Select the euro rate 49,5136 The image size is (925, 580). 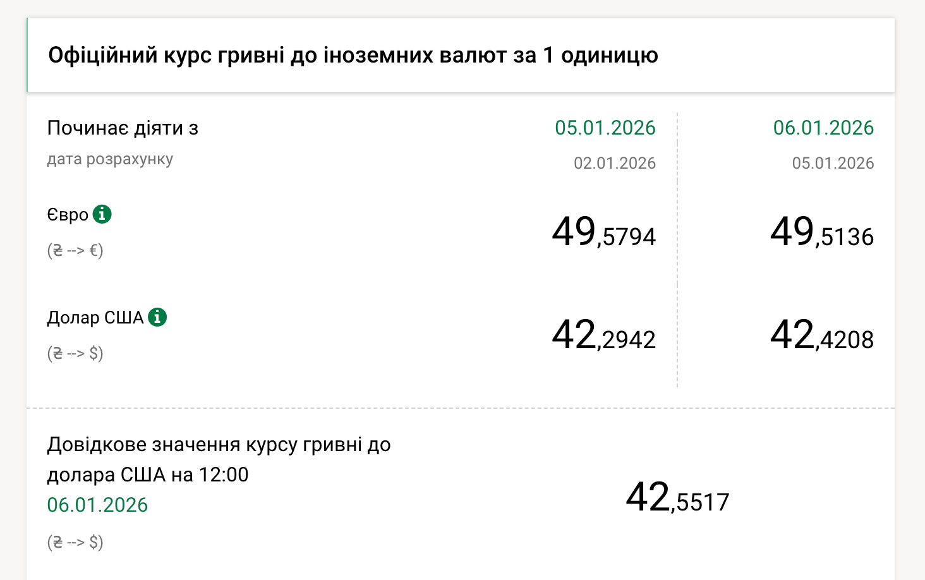[821, 232]
